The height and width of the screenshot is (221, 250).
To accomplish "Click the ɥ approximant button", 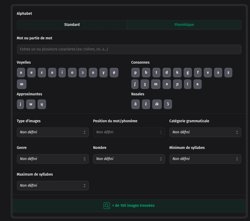I will (41, 104).
